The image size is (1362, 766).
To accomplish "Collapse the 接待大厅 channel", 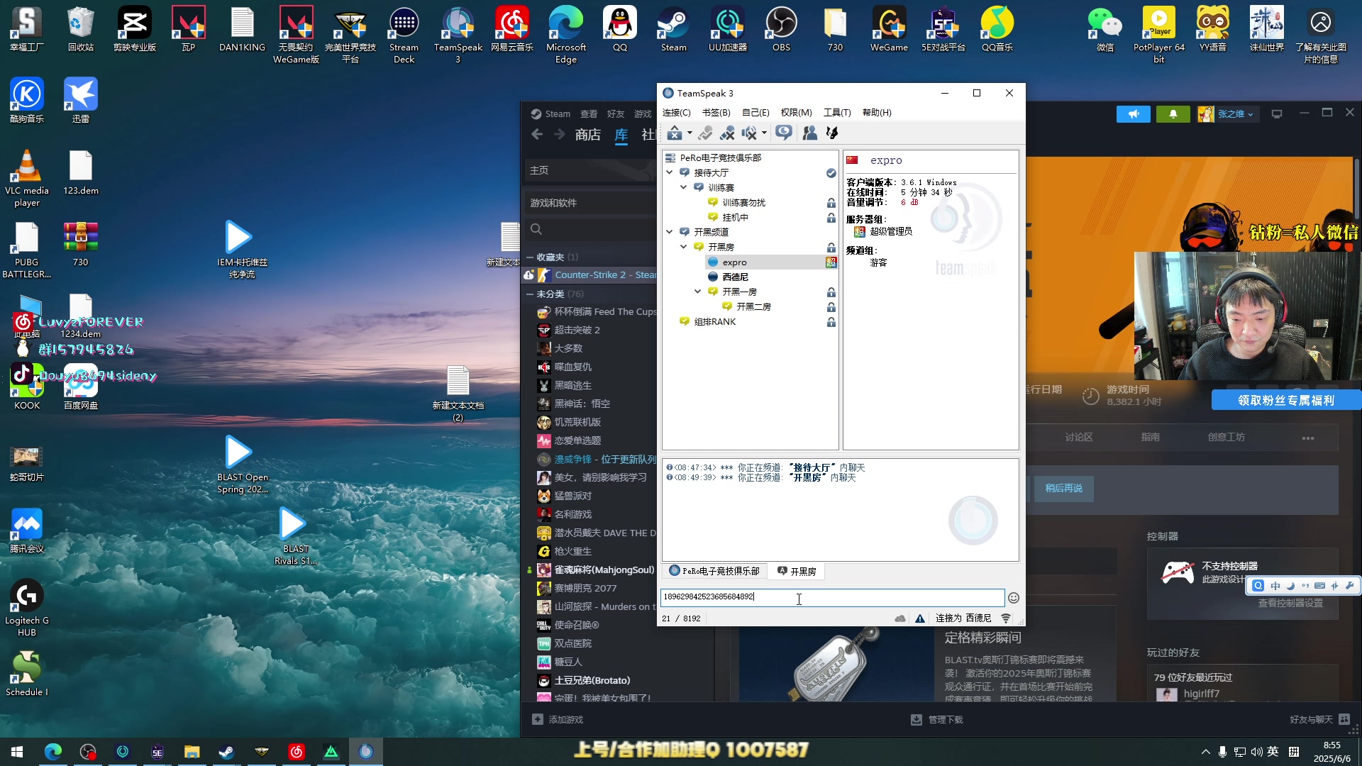I will coord(670,172).
